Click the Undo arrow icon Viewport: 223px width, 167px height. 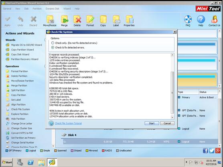pos(20,19)
